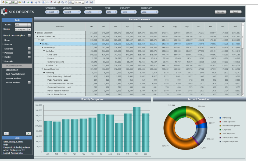Viewport: 258px width, 161px height.
Task: Open the Ad-hoc Analysis task item
Action: pos(13,83)
